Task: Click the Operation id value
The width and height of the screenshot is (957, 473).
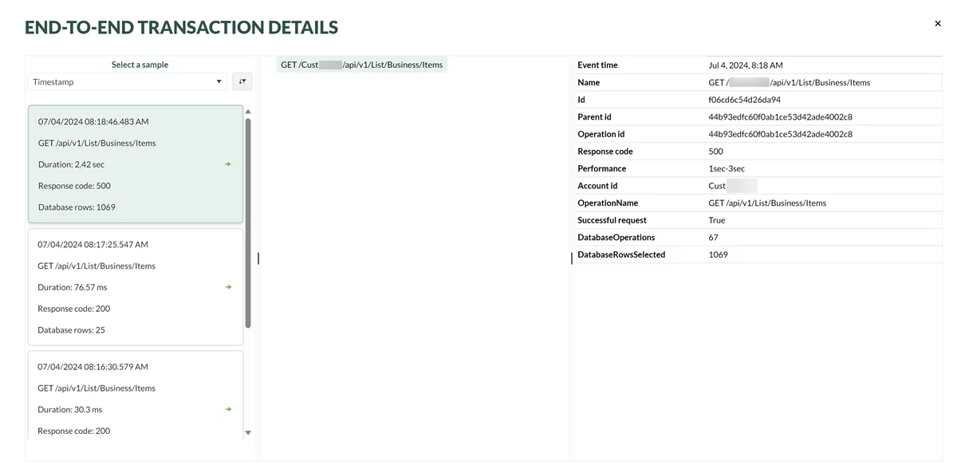Action: pos(780,134)
